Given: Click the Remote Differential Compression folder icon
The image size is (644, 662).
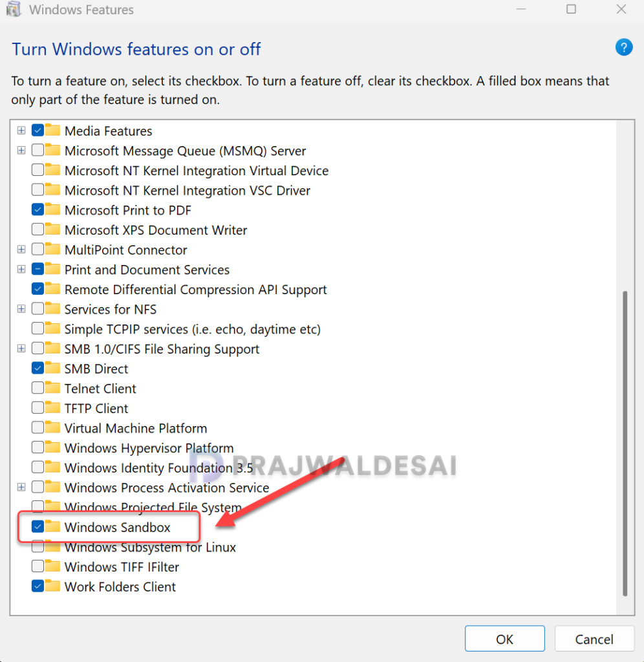Looking at the screenshot, I should (x=53, y=288).
